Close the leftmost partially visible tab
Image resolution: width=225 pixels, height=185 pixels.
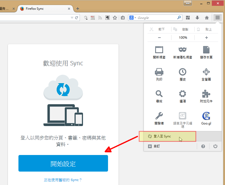click(14, 9)
